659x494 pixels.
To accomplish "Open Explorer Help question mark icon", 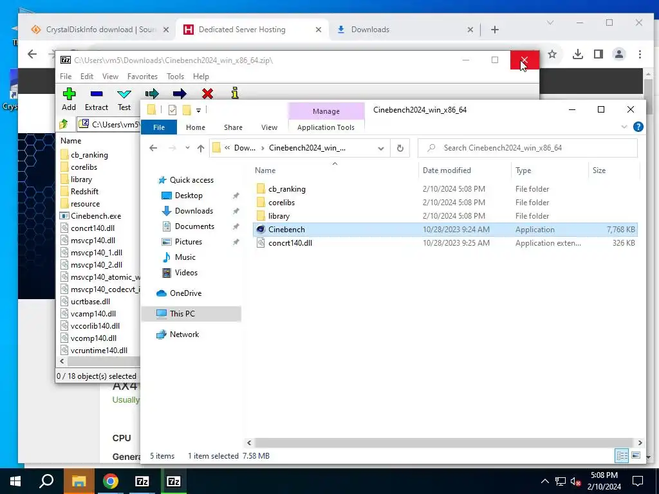I will pos(638,127).
